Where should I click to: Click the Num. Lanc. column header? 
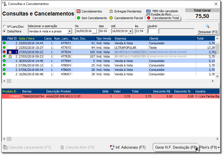point(63,38)
